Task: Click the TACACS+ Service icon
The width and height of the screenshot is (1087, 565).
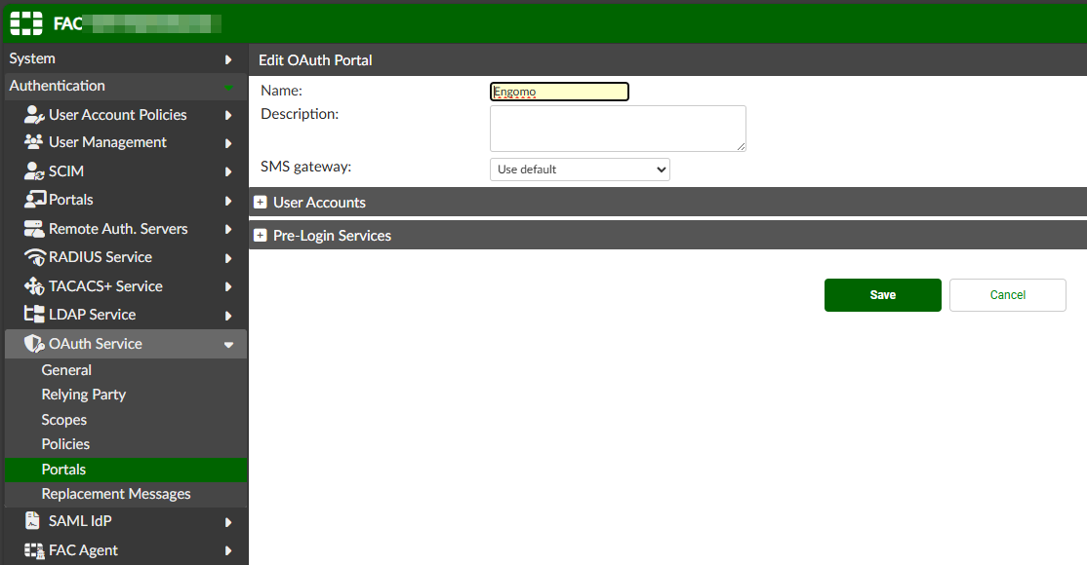Action: pos(34,286)
